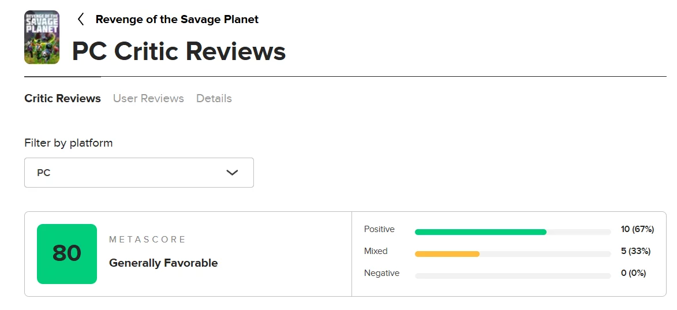This screenshot has width=677, height=310.
Task: Filter by the Positive label
Action: tap(379, 230)
